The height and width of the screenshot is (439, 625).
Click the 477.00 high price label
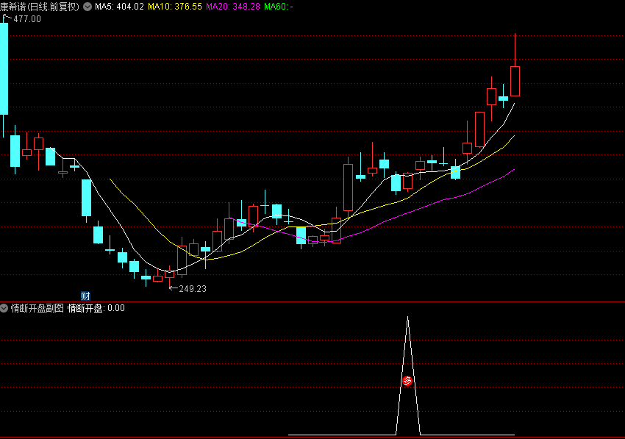point(27,19)
